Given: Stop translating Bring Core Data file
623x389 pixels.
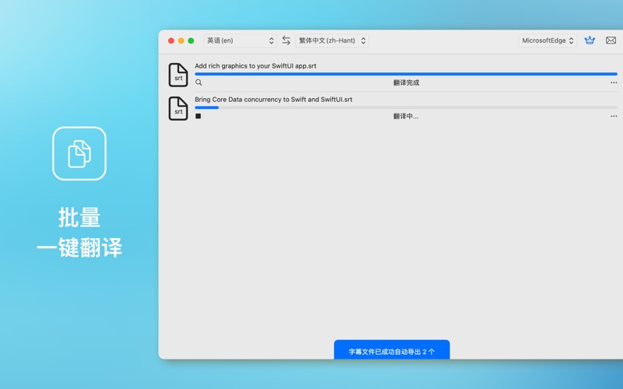Looking at the screenshot, I should (199, 116).
